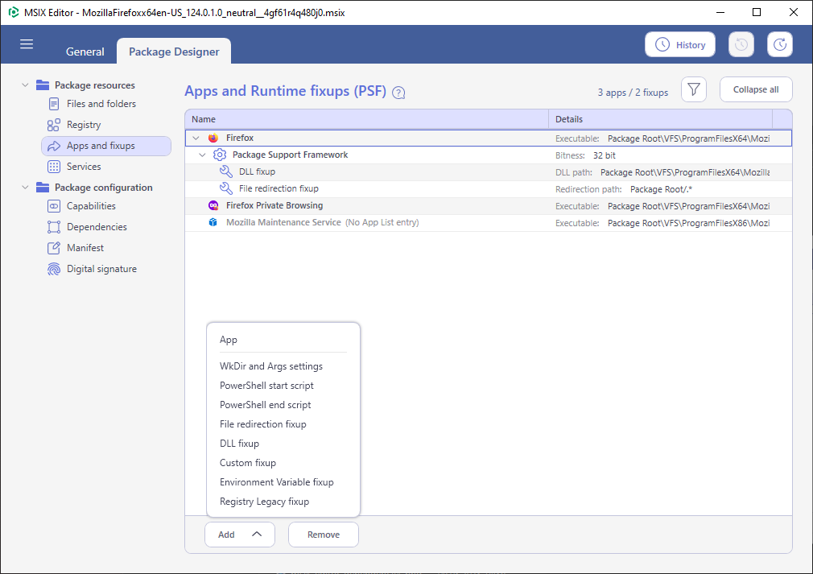Image resolution: width=813 pixels, height=574 pixels.
Task: Click the Package configuration folder icon
Action: click(x=43, y=188)
